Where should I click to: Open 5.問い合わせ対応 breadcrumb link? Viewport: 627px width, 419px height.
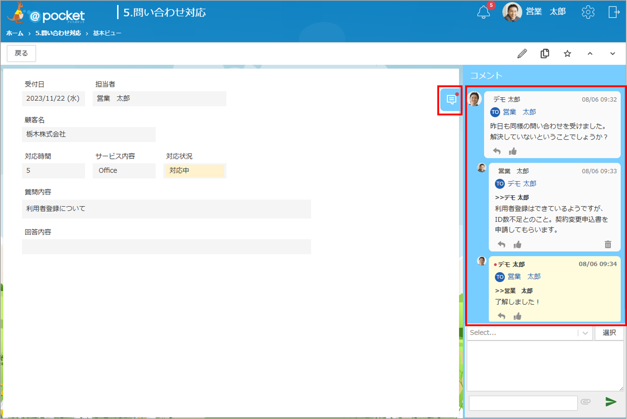(58, 33)
